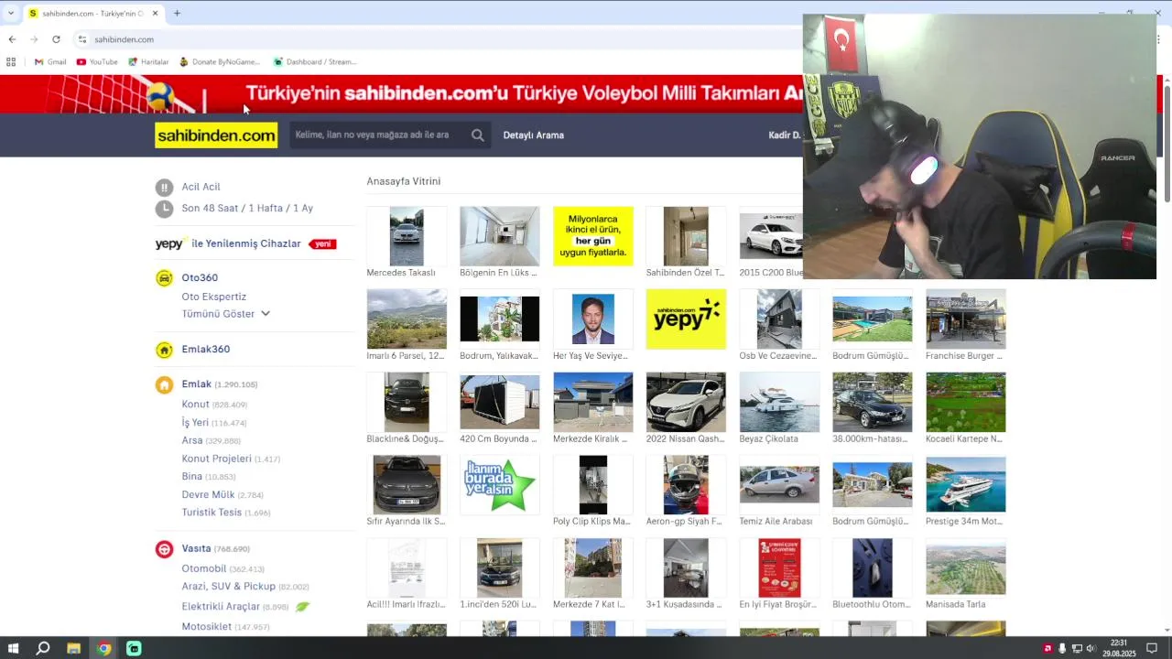
Task: Click the yepy logo in the sidebar
Action: (x=169, y=243)
